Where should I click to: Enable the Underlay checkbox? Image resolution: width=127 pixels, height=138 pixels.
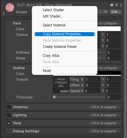[9, 107]
